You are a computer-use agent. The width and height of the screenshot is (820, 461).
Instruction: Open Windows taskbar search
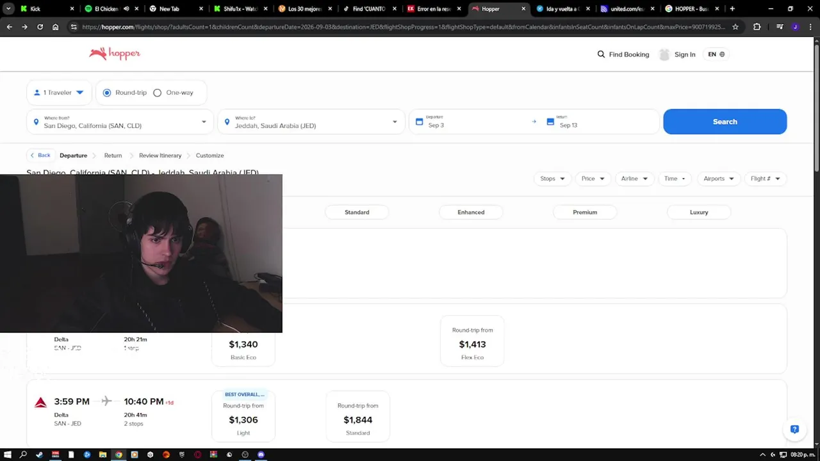click(x=24, y=455)
